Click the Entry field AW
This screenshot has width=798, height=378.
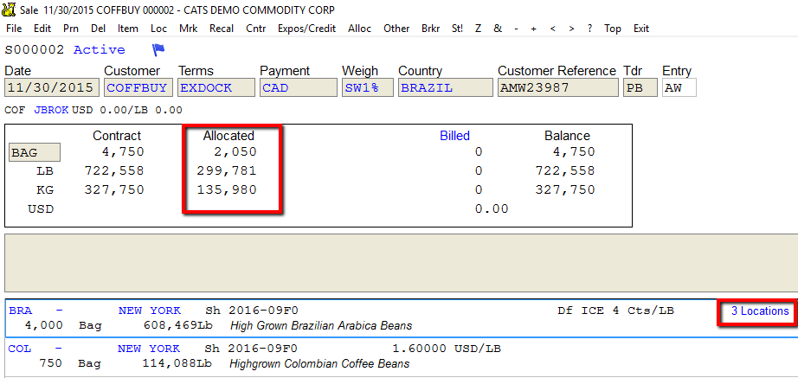pos(679,87)
